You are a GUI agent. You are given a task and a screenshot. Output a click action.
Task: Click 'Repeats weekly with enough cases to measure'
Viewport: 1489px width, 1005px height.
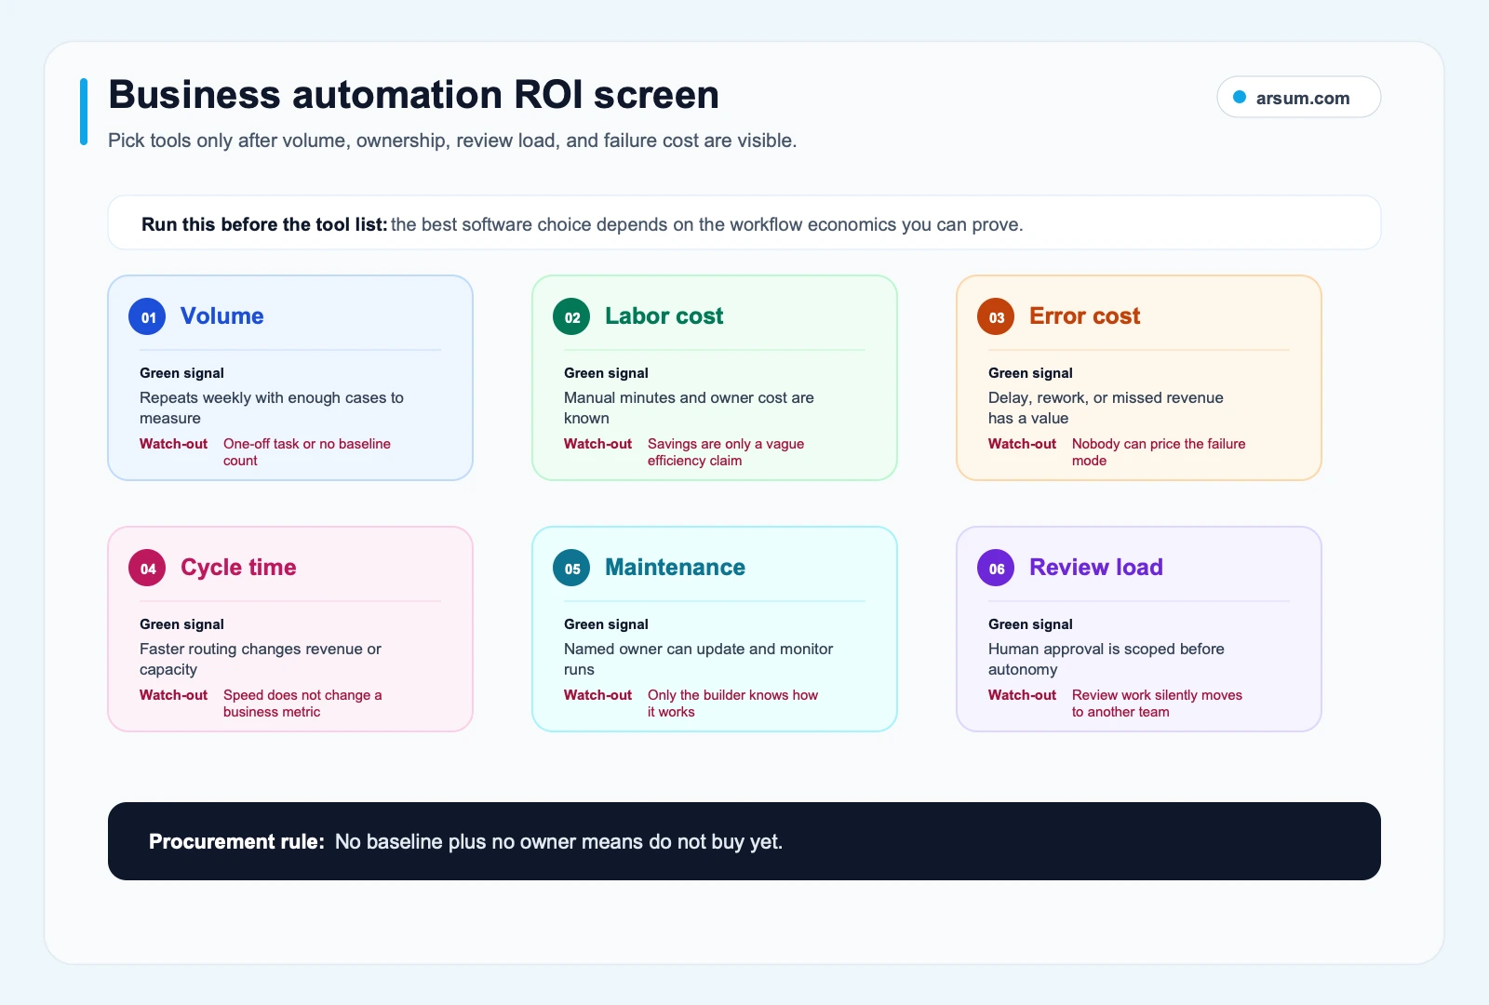272,408
